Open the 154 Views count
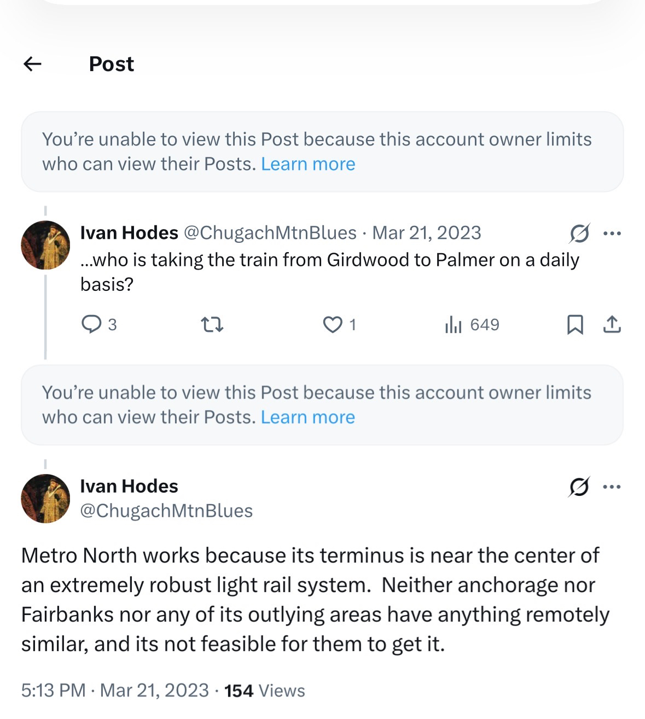645x719 pixels. (x=264, y=691)
